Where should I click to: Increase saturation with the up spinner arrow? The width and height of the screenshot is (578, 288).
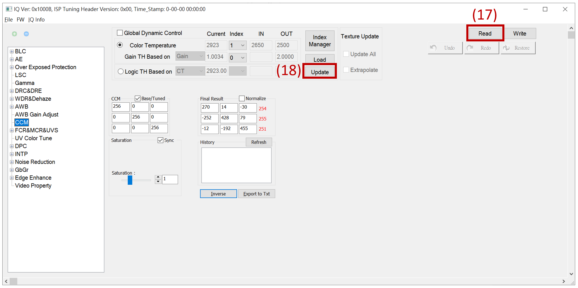pyautogui.click(x=158, y=177)
